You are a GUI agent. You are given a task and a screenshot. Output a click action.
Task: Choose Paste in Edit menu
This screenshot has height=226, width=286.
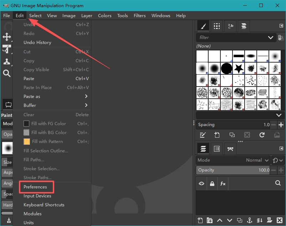[52, 79]
